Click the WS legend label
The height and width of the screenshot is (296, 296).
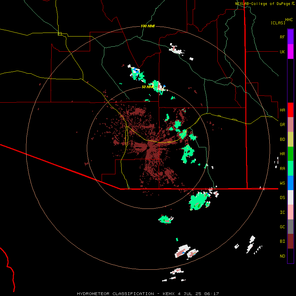click(x=282, y=183)
